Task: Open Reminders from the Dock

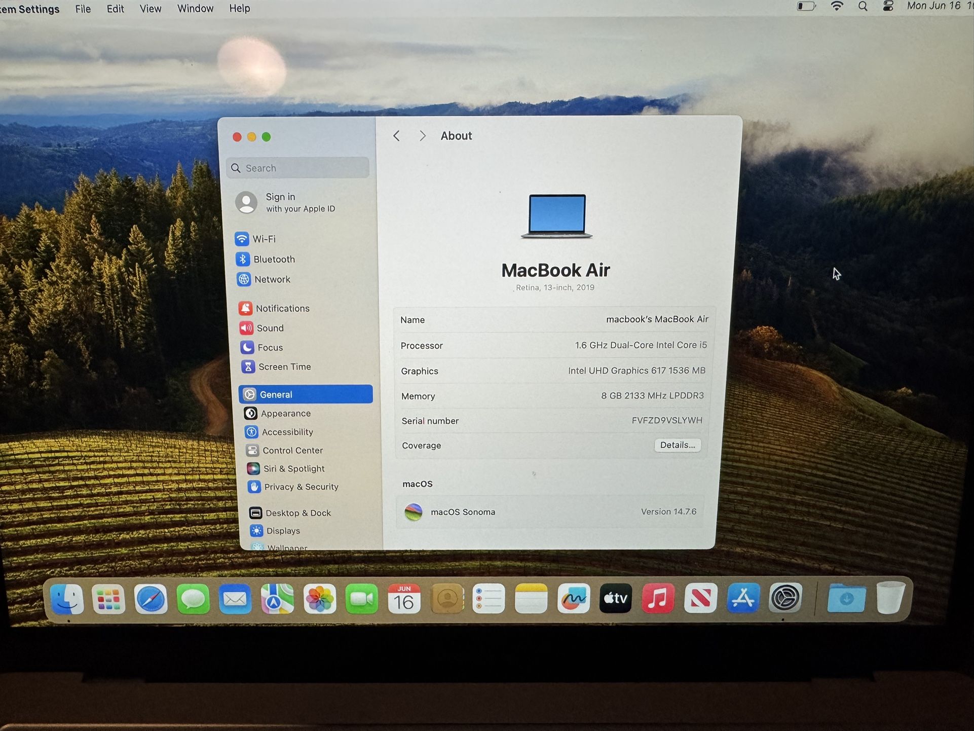Action: click(x=489, y=599)
